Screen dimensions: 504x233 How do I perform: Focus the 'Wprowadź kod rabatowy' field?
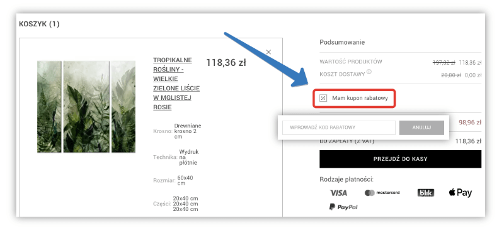(x=339, y=127)
